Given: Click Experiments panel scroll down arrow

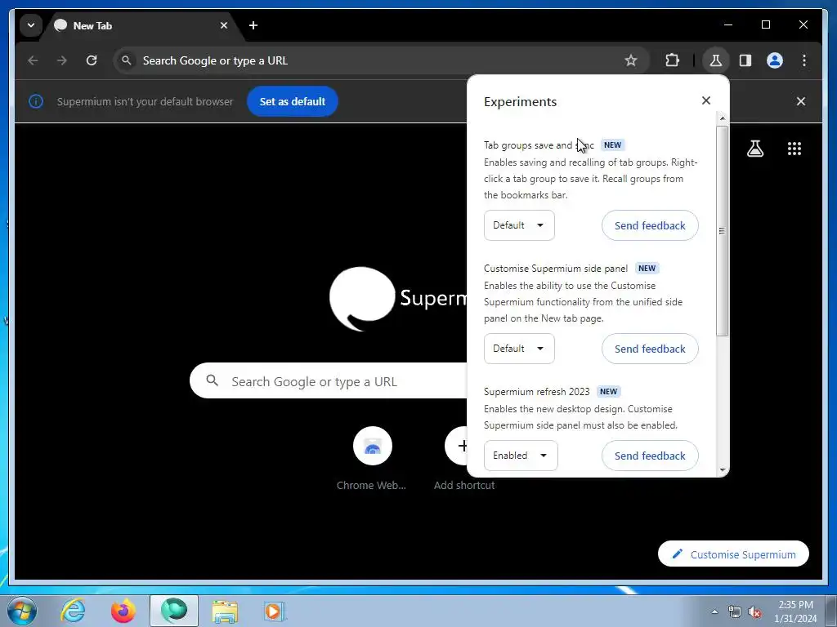Looking at the screenshot, I should [723, 470].
